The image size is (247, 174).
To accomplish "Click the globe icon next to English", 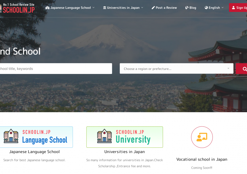I will pos(206,8).
